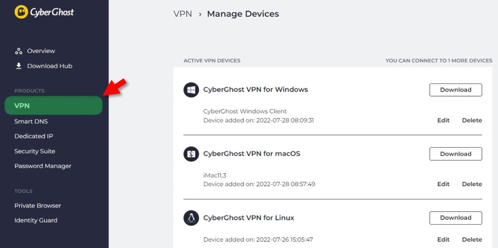
Task: Click the Linux penguin device icon
Action: pos(191,218)
